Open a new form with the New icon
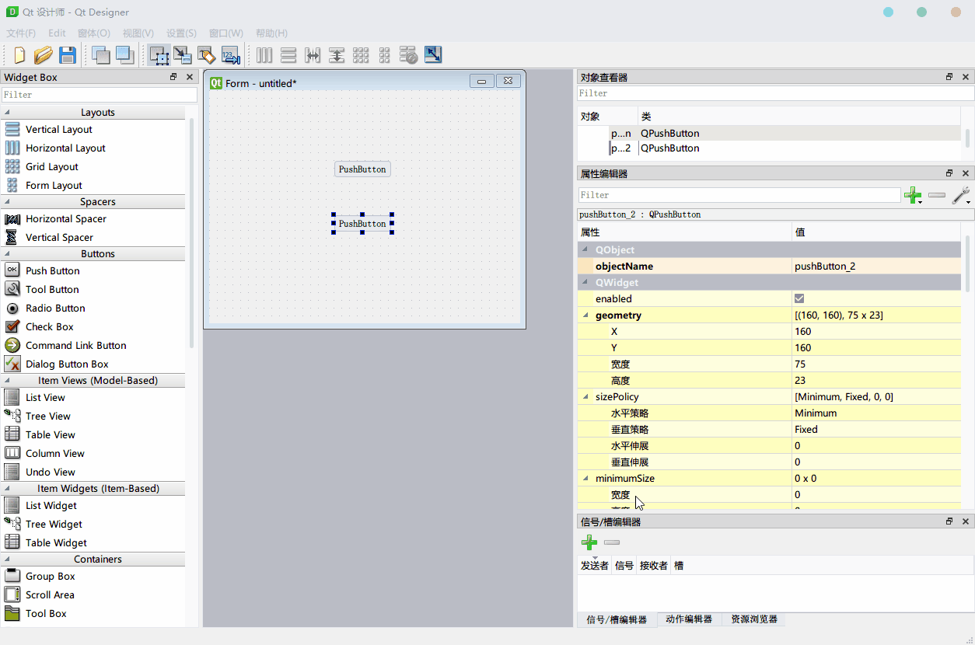 click(x=17, y=54)
